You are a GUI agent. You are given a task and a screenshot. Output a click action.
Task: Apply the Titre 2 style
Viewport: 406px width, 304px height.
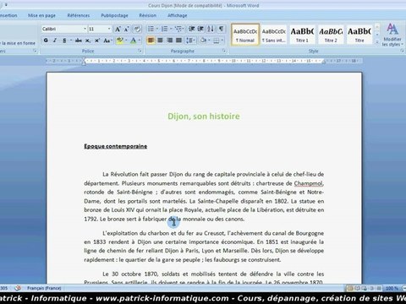click(x=331, y=35)
